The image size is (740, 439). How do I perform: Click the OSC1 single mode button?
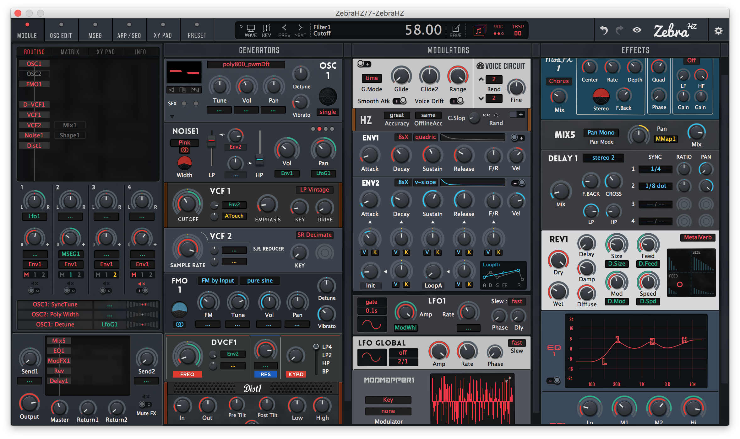(328, 112)
